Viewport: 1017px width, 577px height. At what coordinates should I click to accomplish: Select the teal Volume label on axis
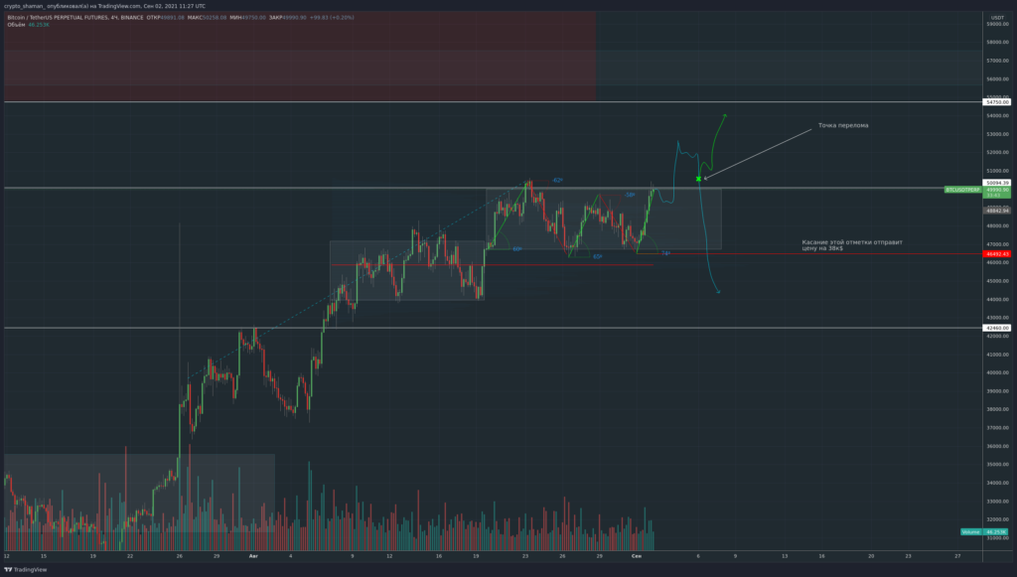(970, 532)
